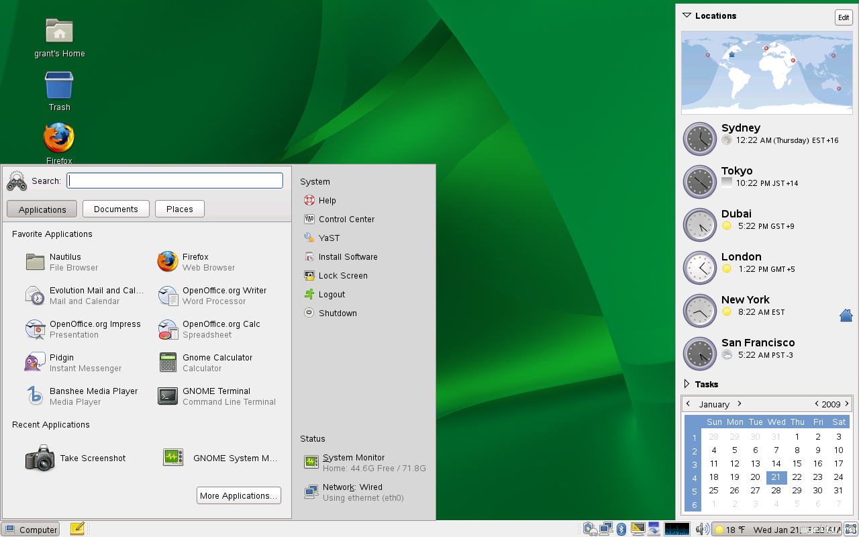Select Lock Screen from System menu
859x537 pixels.
point(342,276)
